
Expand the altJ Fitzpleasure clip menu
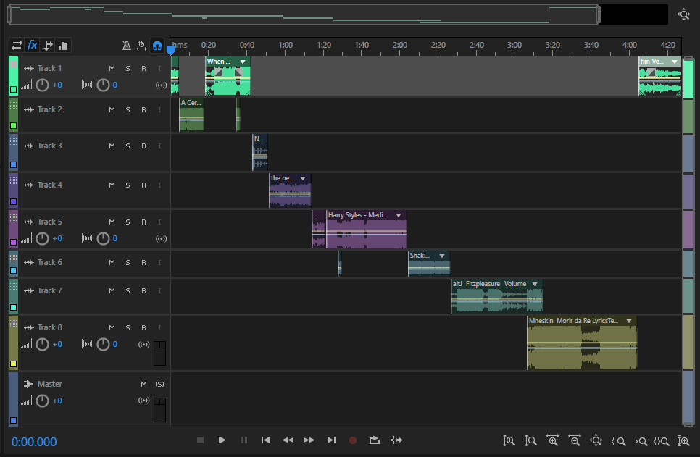pyautogui.click(x=534, y=284)
